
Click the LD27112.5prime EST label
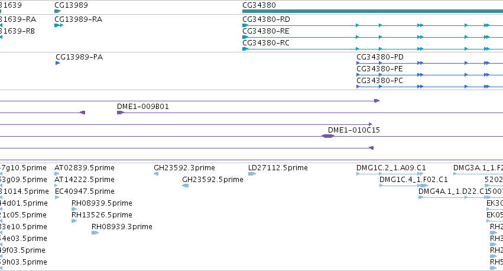tap(278, 168)
